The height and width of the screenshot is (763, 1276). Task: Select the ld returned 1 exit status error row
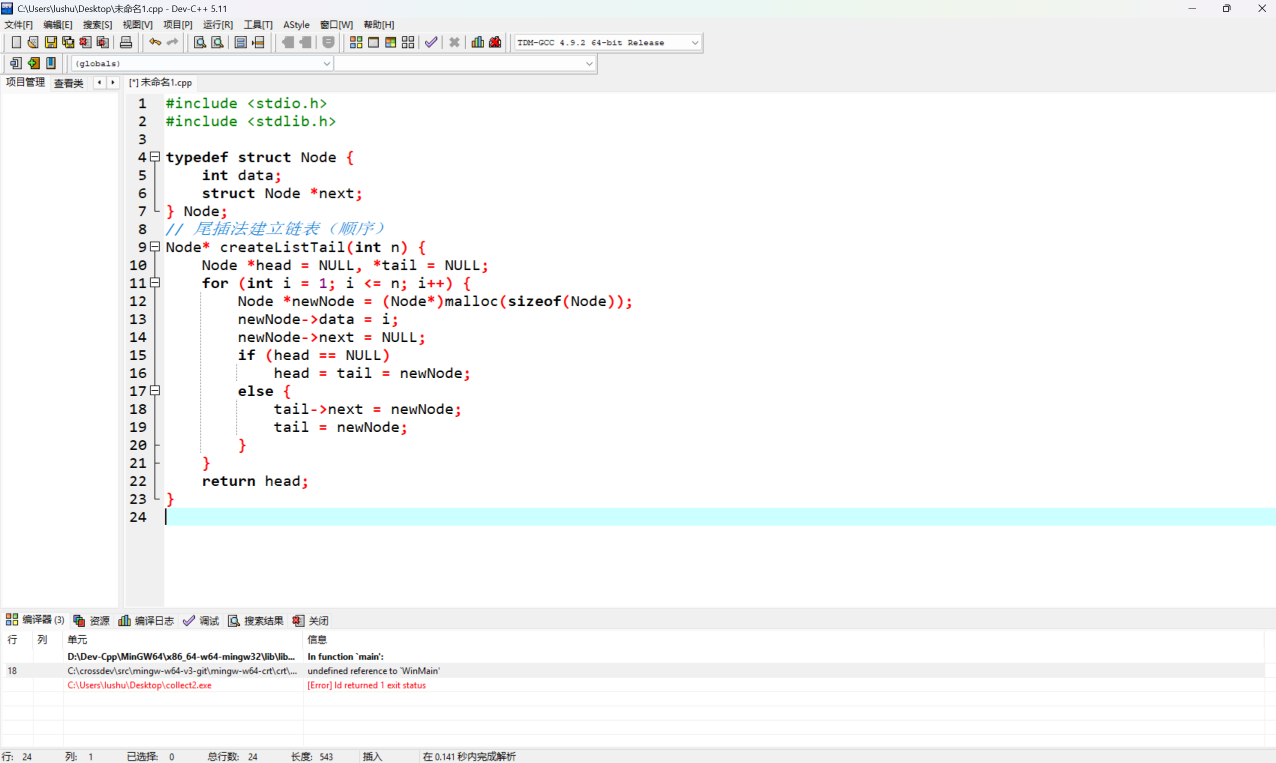coord(366,685)
